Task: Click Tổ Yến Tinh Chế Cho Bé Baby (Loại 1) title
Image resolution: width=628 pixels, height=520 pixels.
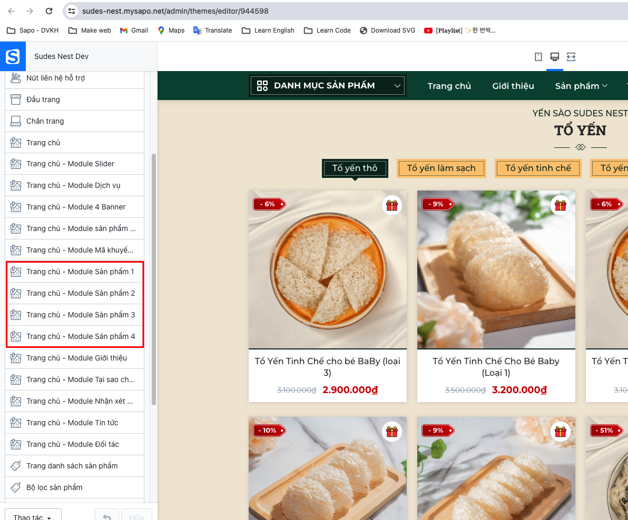Action: (x=496, y=367)
